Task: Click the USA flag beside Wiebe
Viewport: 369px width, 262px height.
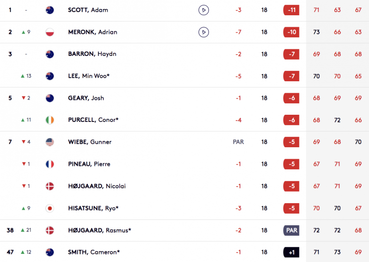Action: click(x=50, y=142)
